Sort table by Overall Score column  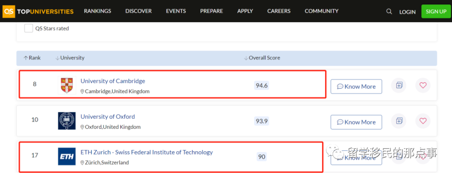click(x=262, y=58)
